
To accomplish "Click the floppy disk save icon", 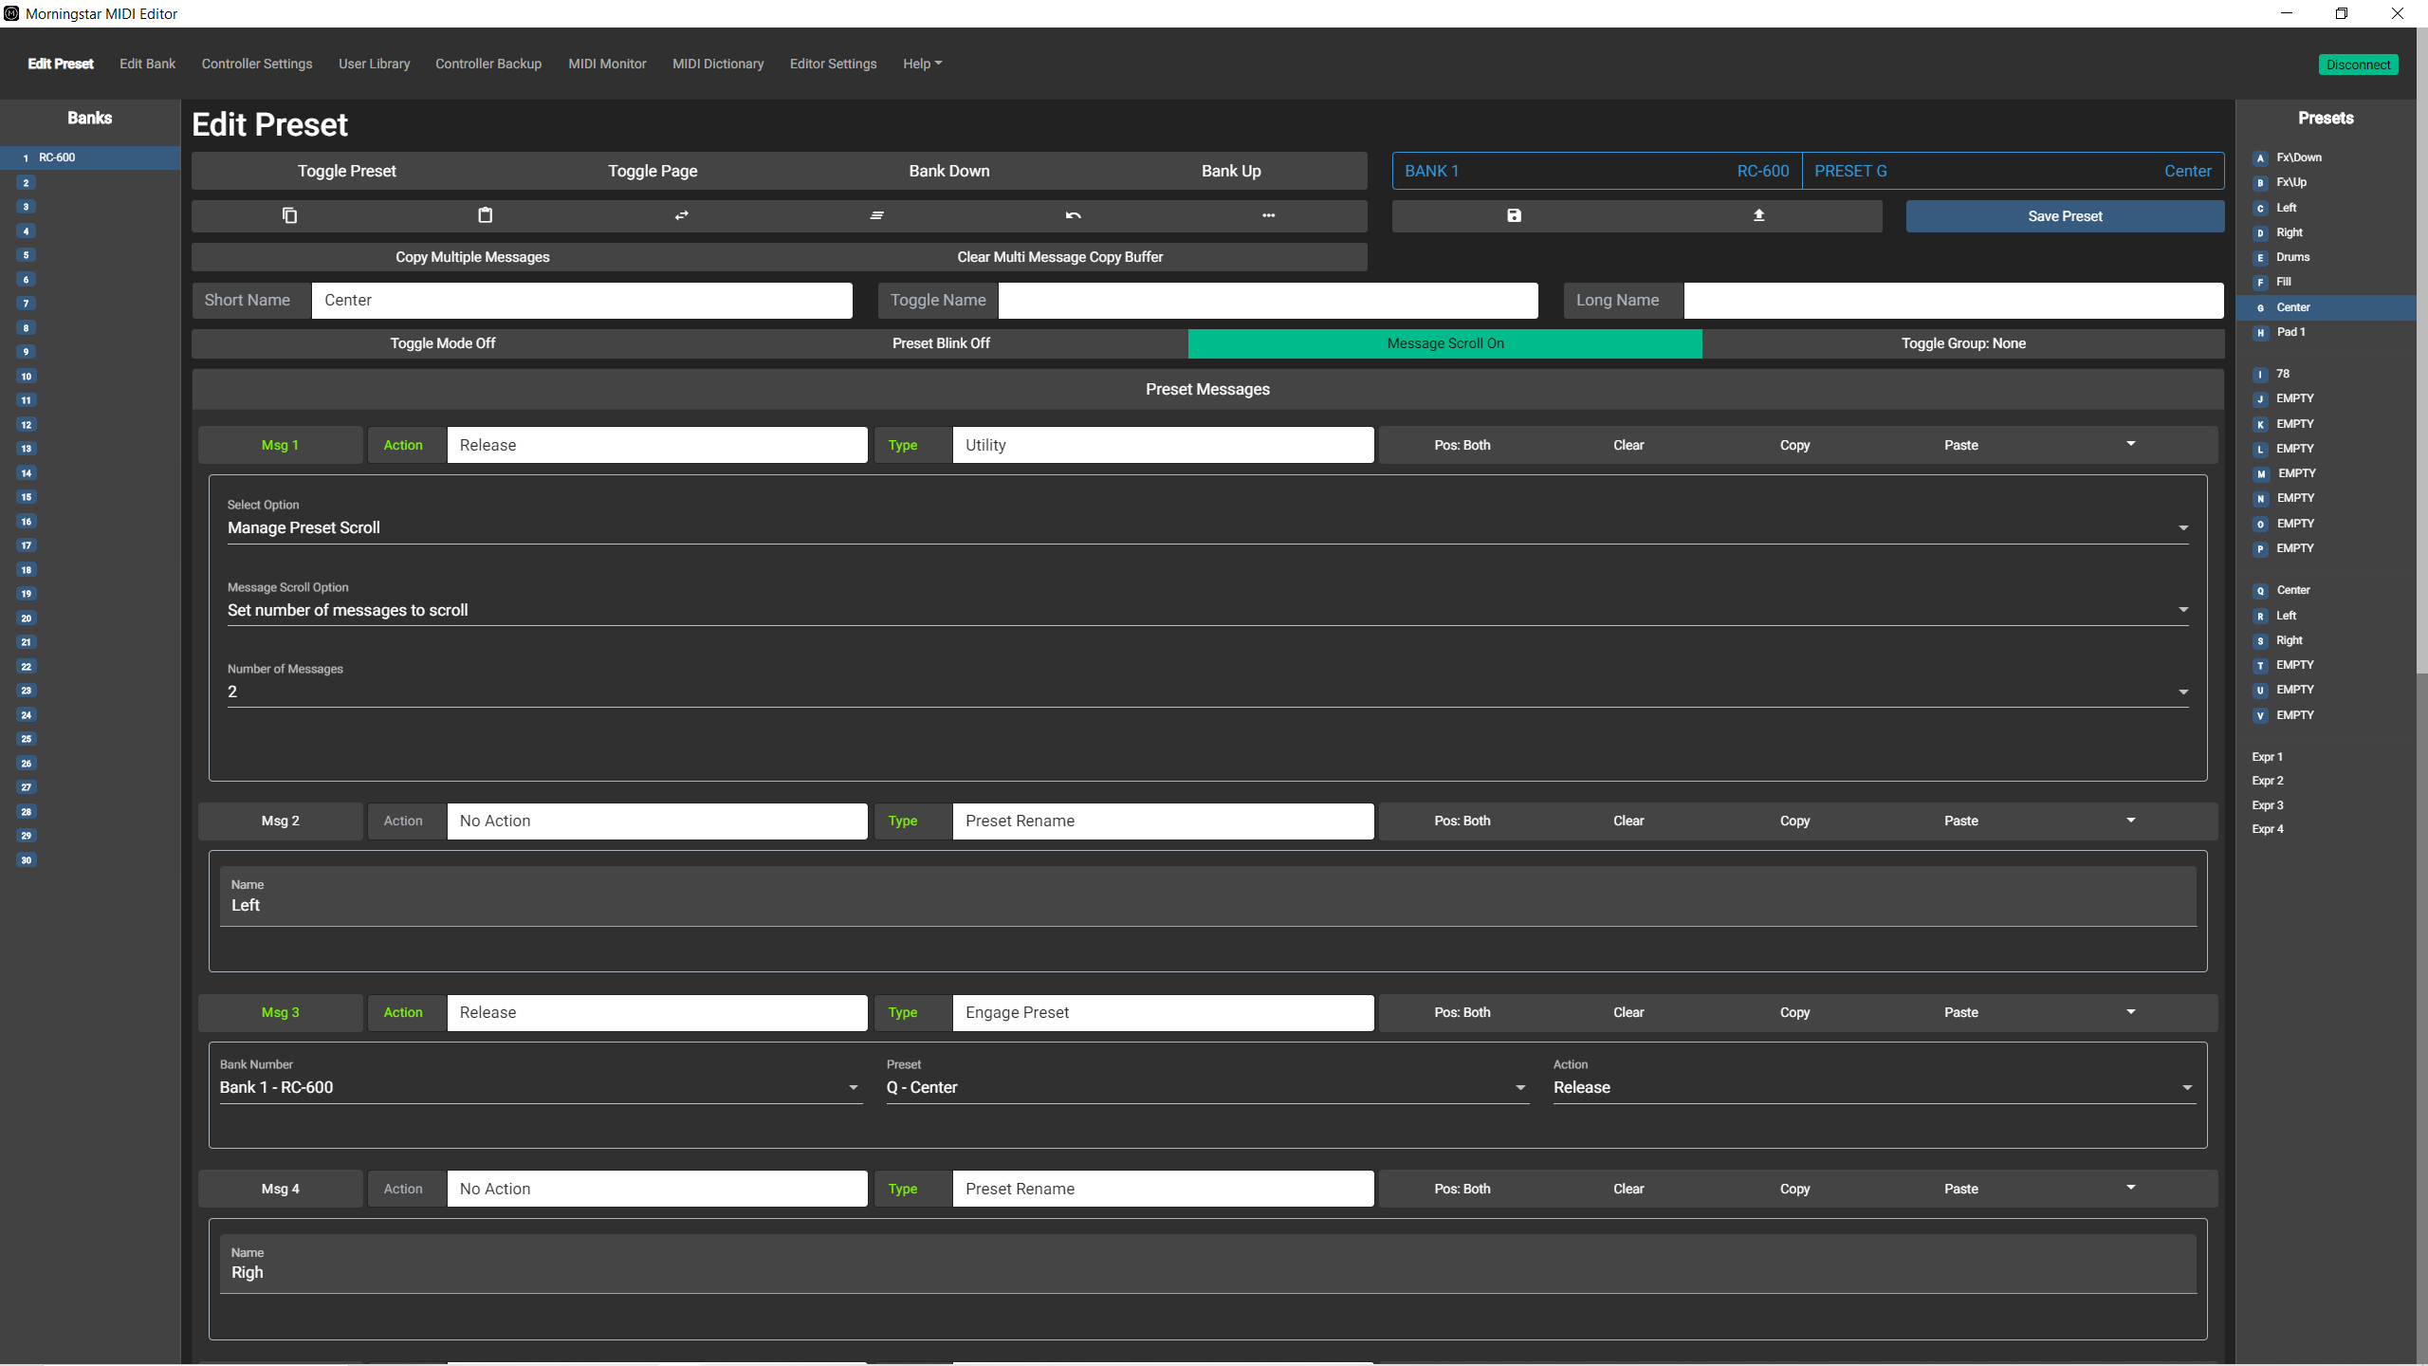I will click(x=1514, y=215).
